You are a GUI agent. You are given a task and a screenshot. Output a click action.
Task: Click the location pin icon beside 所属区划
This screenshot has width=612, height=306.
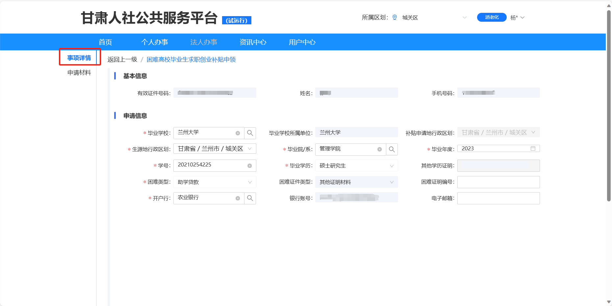395,17
